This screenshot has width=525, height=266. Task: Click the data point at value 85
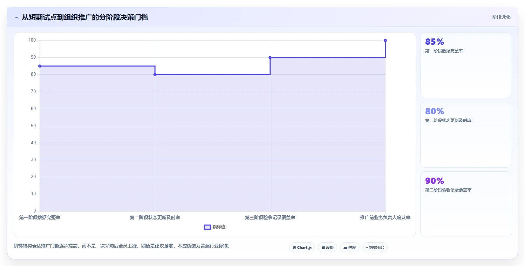tap(40, 66)
